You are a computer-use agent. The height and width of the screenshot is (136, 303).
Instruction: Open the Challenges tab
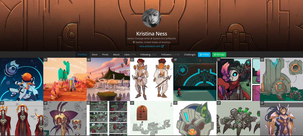[190, 55]
